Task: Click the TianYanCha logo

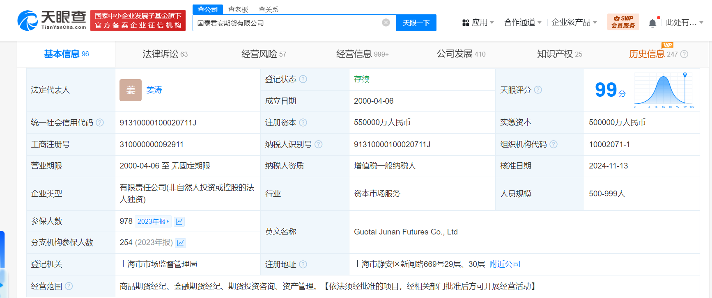Action: pos(52,20)
